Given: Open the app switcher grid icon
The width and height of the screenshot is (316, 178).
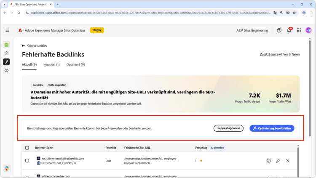Looking at the screenshot, I should [299, 30].
